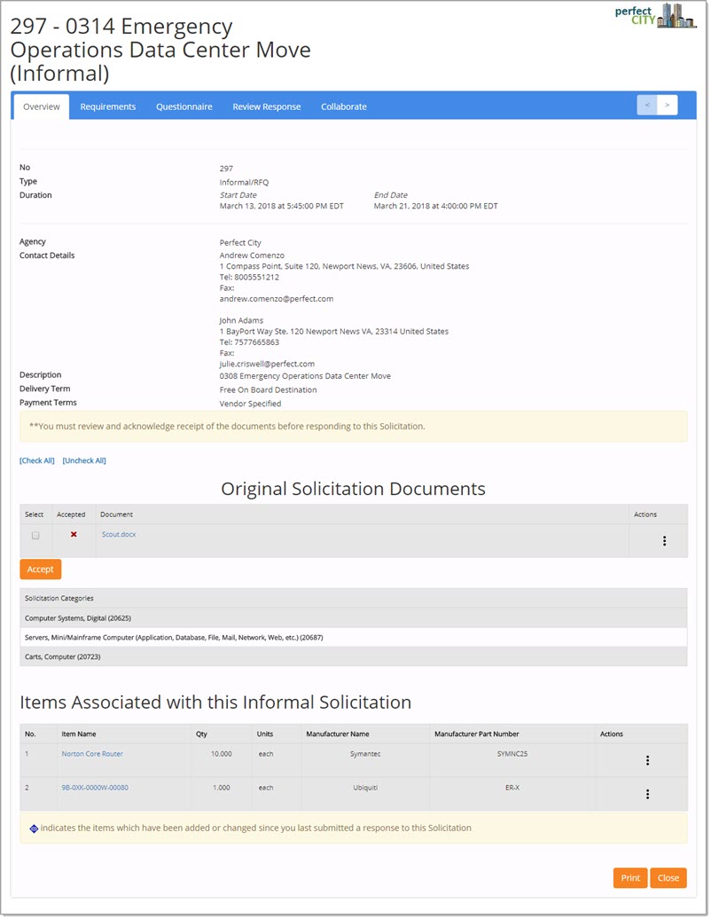Click the Print button
This screenshot has height=919, width=711.
[x=630, y=878]
